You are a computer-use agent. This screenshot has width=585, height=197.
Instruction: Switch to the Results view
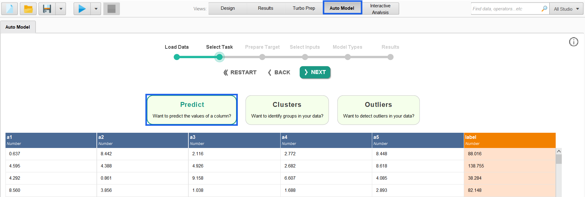266,8
